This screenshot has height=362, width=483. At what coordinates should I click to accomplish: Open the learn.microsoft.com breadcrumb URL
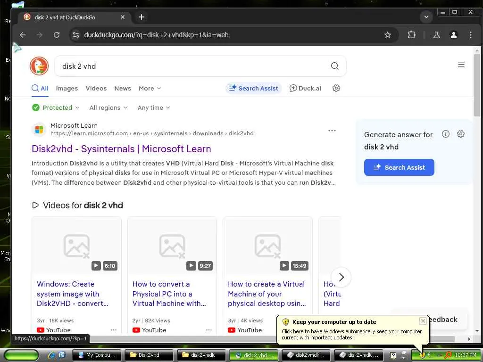152,133
